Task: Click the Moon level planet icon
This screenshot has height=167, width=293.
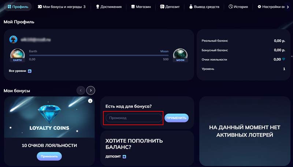Action: (180, 55)
